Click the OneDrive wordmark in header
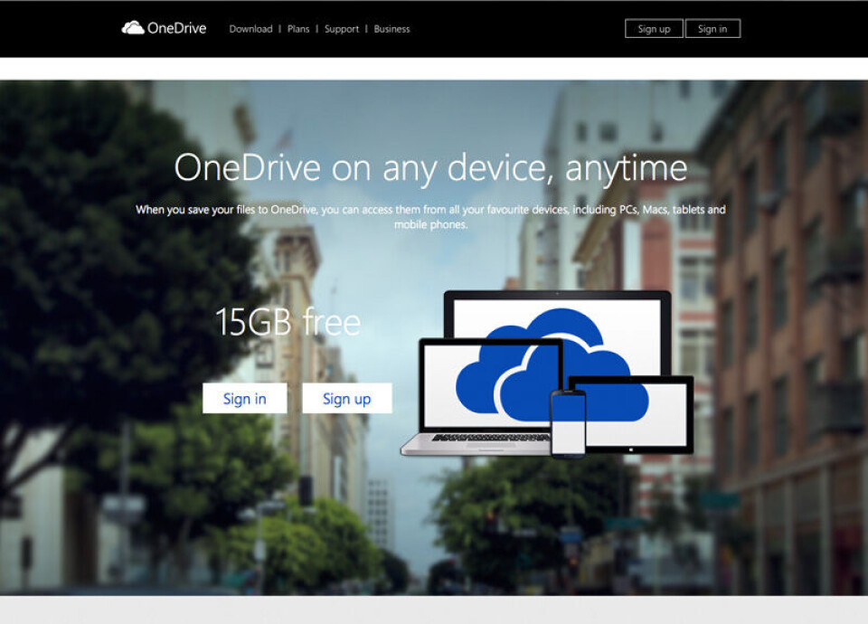This screenshot has width=868, height=624. click(176, 28)
